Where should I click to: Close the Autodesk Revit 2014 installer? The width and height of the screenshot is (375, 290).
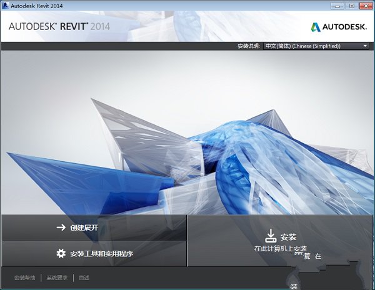pyautogui.click(x=366, y=6)
